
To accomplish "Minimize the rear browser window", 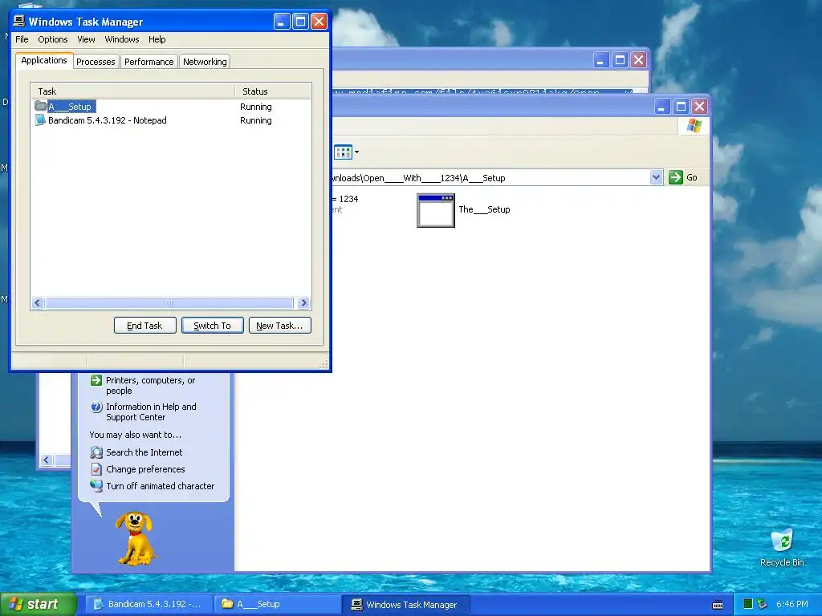I will pyautogui.click(x=600, y=60).
